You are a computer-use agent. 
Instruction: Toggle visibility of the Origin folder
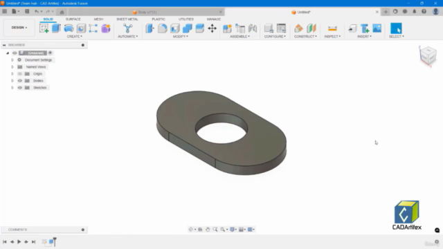tap(20, 74)
